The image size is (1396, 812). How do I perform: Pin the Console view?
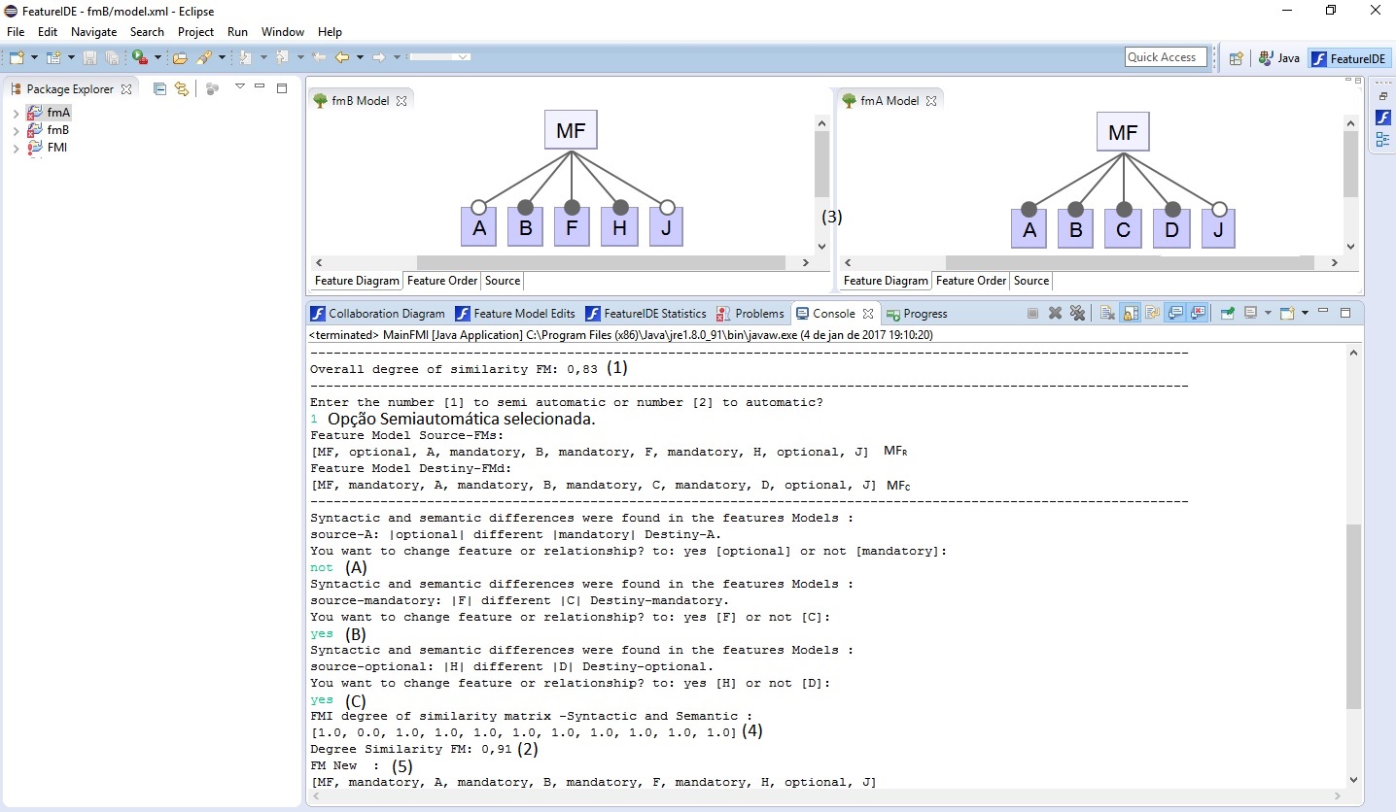point(1227,313)
